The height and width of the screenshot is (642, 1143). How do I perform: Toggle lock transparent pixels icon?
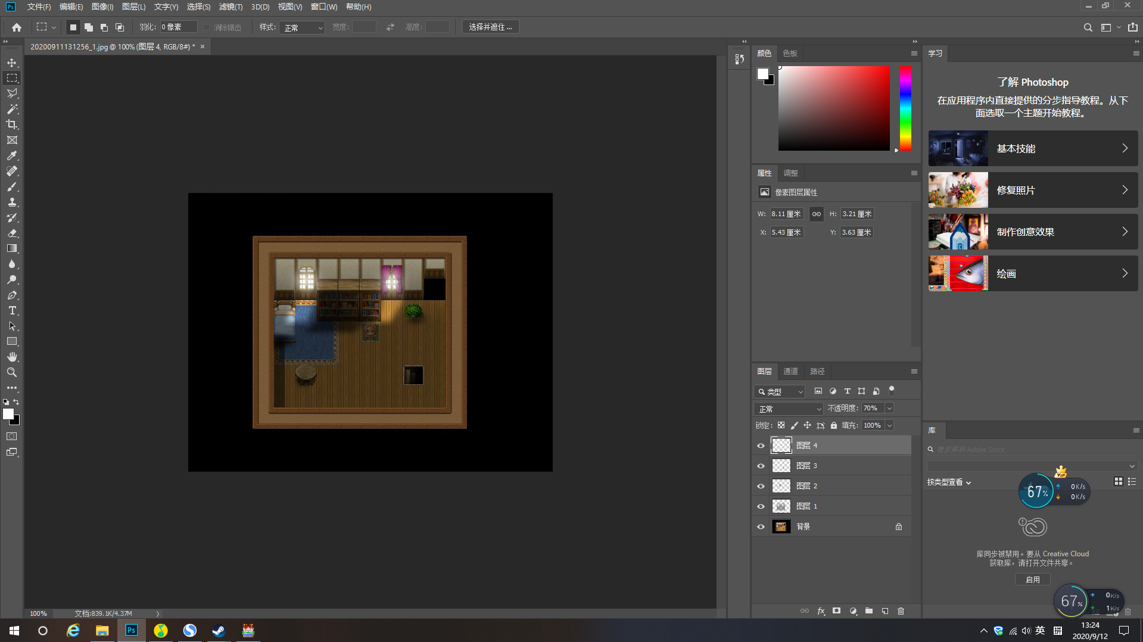pyautogui.click(x=781, y=425)
